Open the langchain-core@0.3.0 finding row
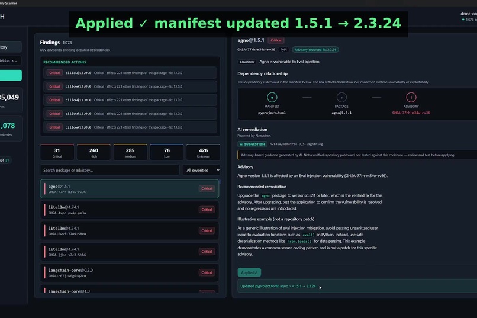 pyautogui.click(x=129, y=273)
